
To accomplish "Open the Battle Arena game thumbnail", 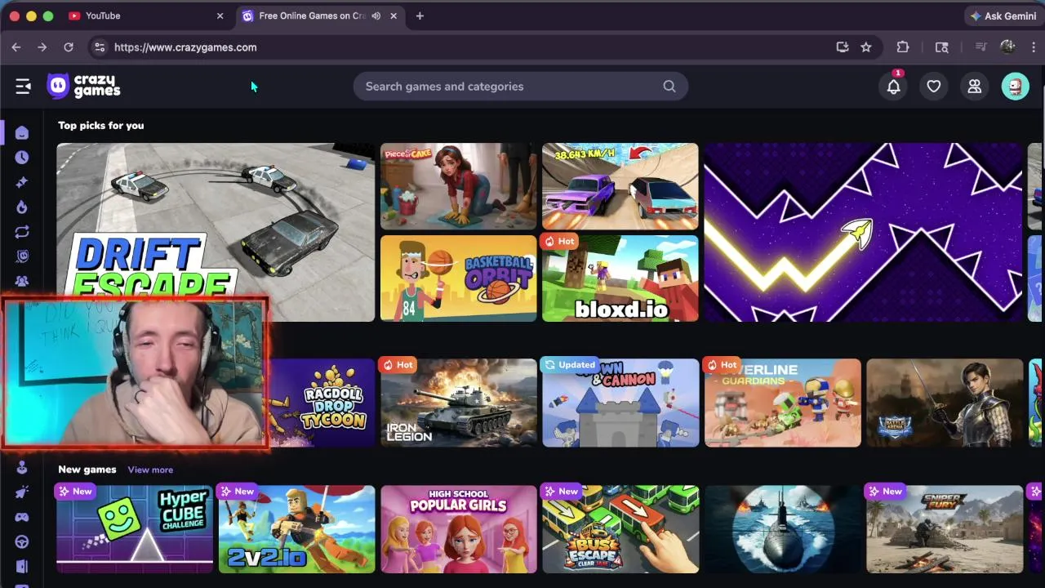I will click(945, 403).
